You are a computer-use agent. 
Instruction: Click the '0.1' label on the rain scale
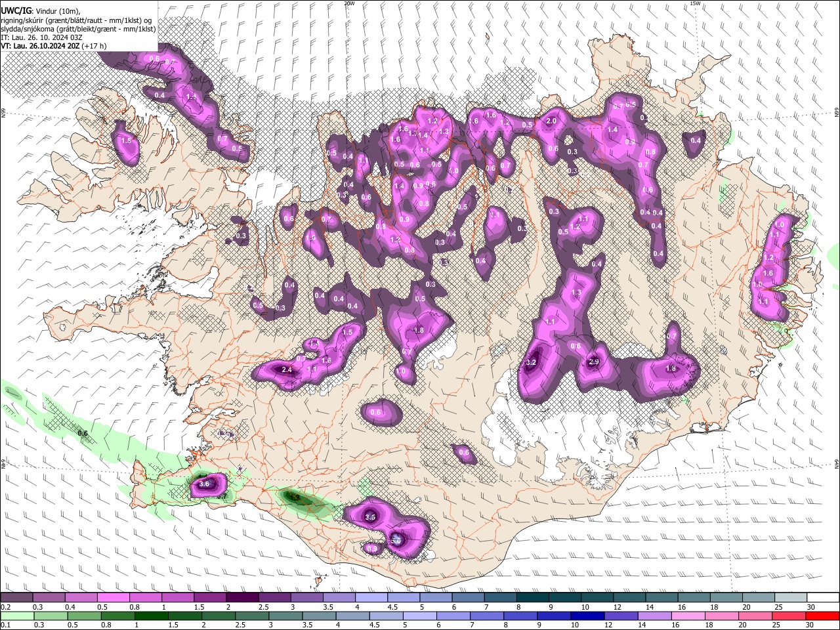pyautogui.click(x=5, y=625)
